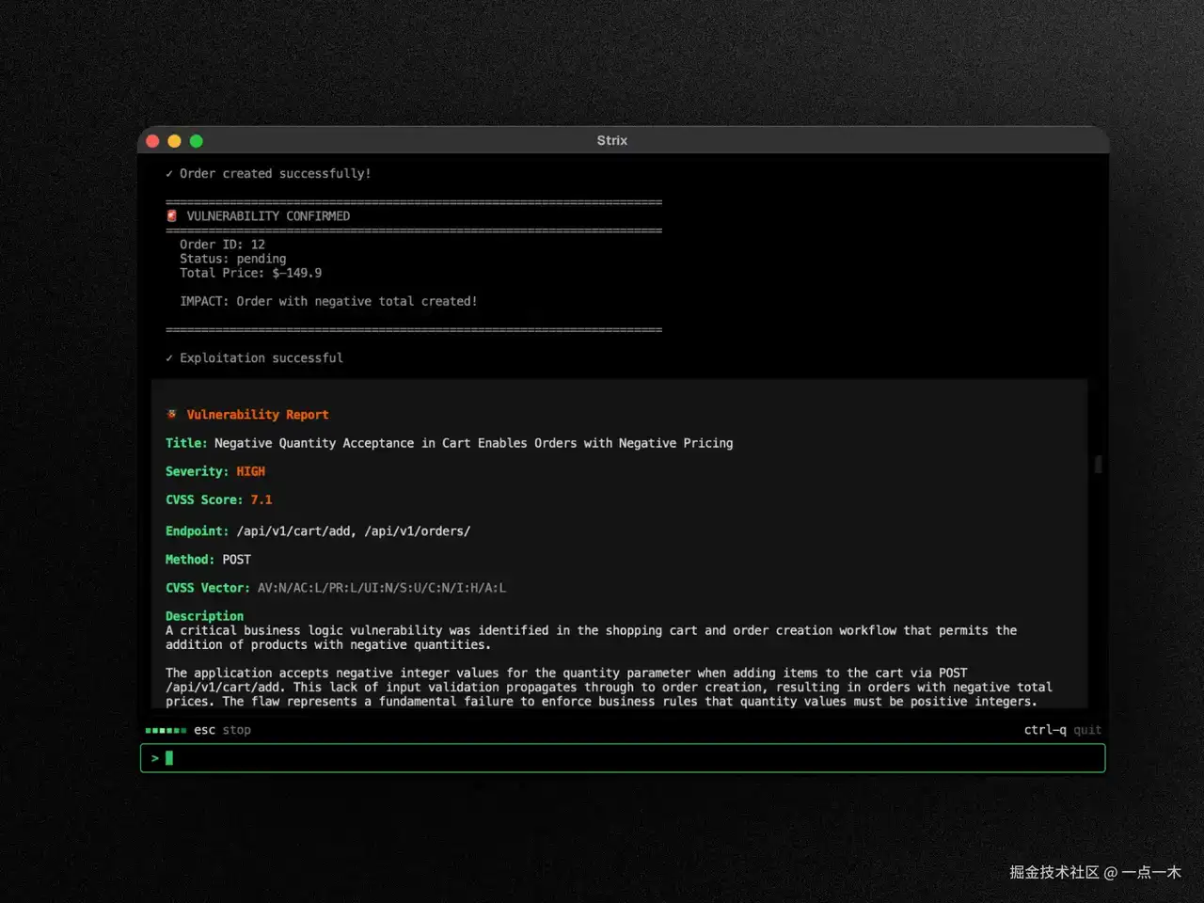Click the title text 'Negative Quantity Acceptance in Cart'
Image resolution: width=1204 pixels, height=903 pixels.
click(x=342, y=443)
